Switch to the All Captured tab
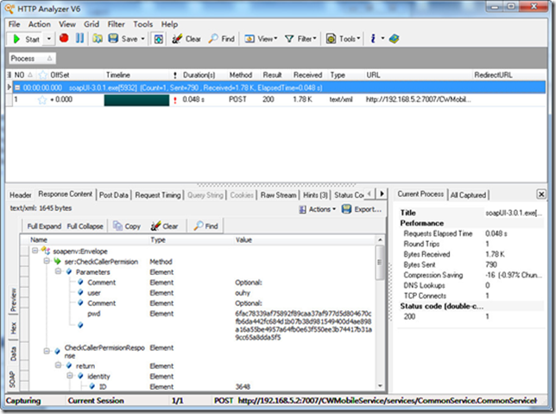 pos(469,195)
